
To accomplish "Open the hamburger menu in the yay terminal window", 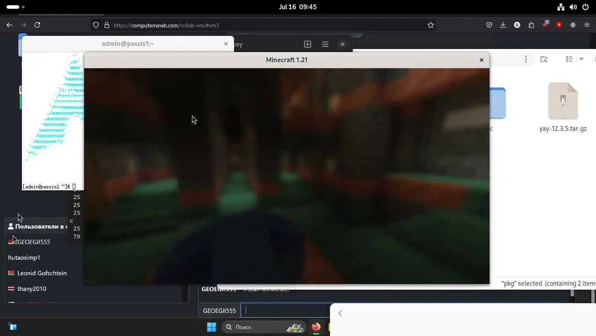I will pyautogui.click(x=325, y=44).
